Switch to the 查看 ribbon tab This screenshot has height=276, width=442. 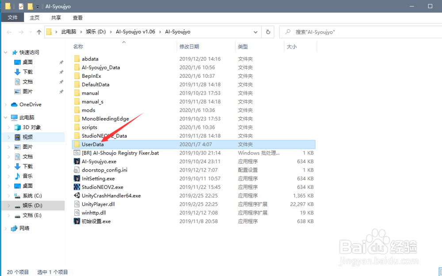[77, 18]
